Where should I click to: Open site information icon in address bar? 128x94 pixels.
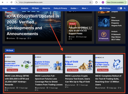pos(17,2)
